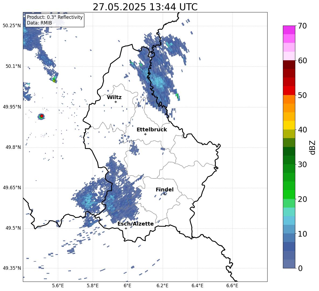The width and height of the screenshot is (319, 291).
Task: Click the magenta top colorbar segment
Action: tap(289, 30)
